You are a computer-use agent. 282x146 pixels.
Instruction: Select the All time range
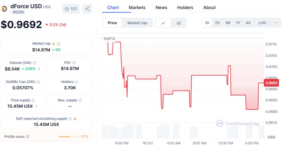248,23
